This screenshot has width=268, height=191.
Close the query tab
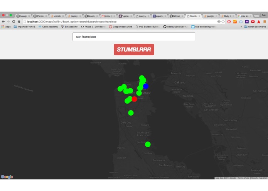pos(148,16)
